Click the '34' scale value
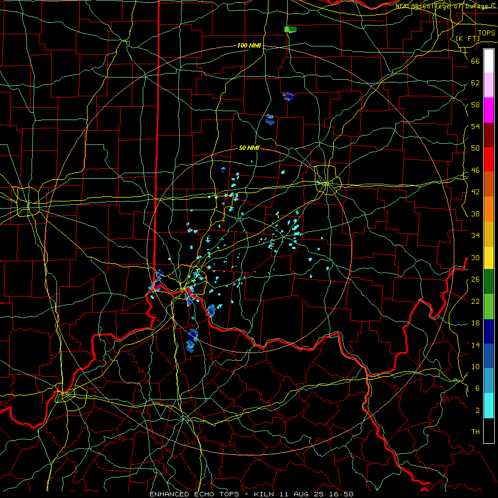This screenshot has height=498, width=498. pos(475,236)
